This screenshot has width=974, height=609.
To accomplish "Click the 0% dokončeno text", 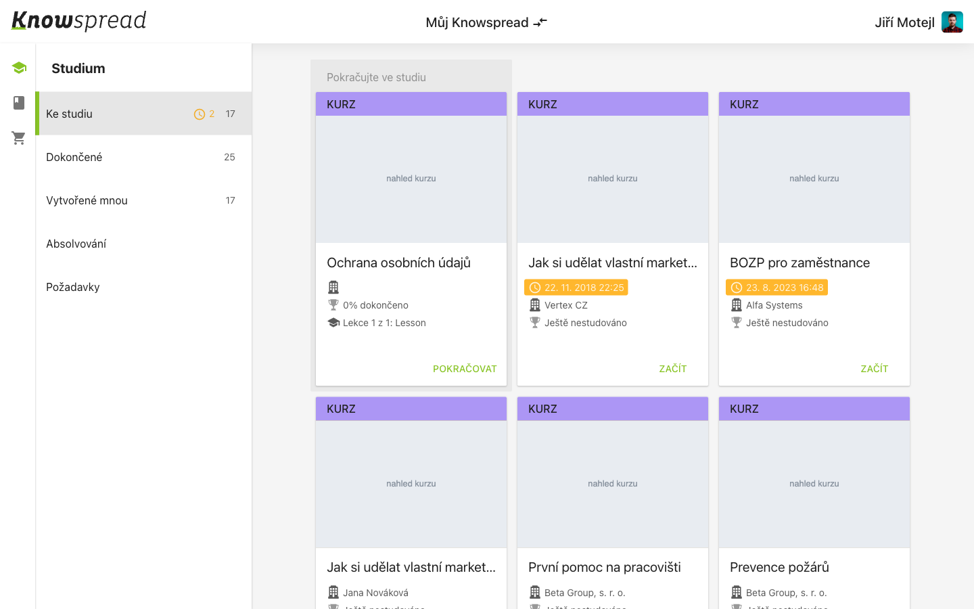I will [375, 305].
